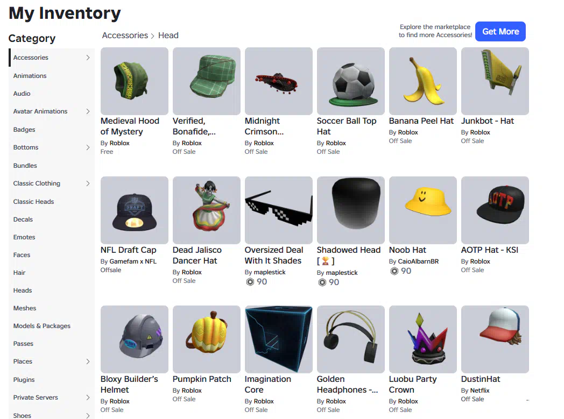The width and height of the screenshot is (564, 419).
Task: Select the Emotes category
Action: pos(24,237)
